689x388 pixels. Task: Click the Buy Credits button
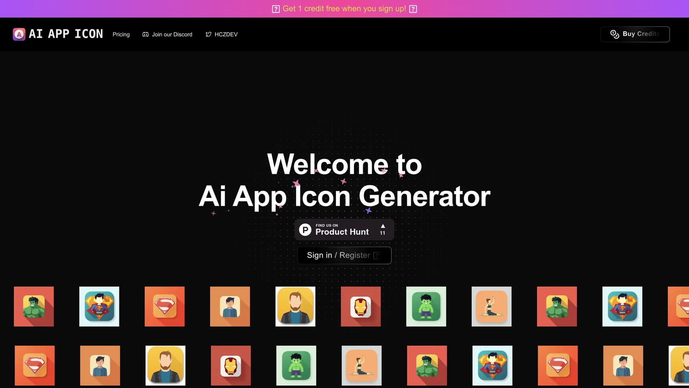click(635, 34)
